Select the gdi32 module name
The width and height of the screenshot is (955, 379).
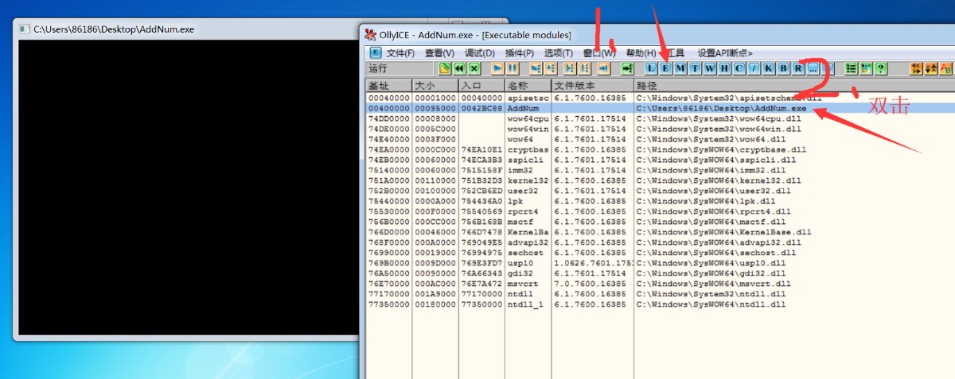[520, 273]
